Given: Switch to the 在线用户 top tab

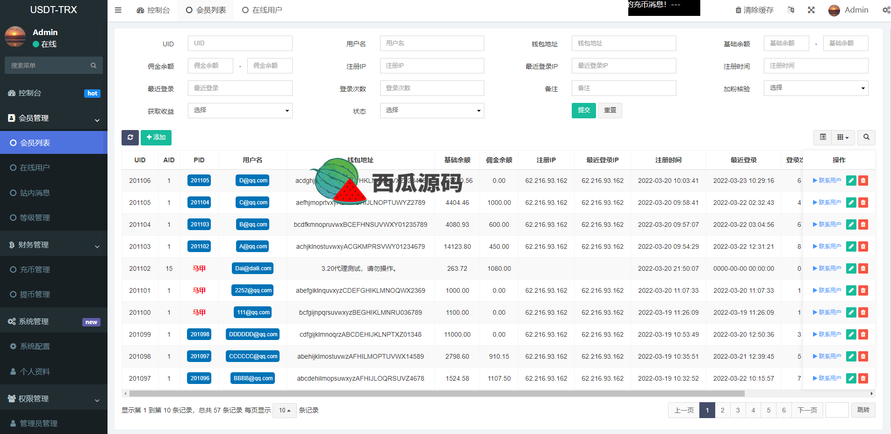Looking at the screenshot, I should click(x=262, y=10).
